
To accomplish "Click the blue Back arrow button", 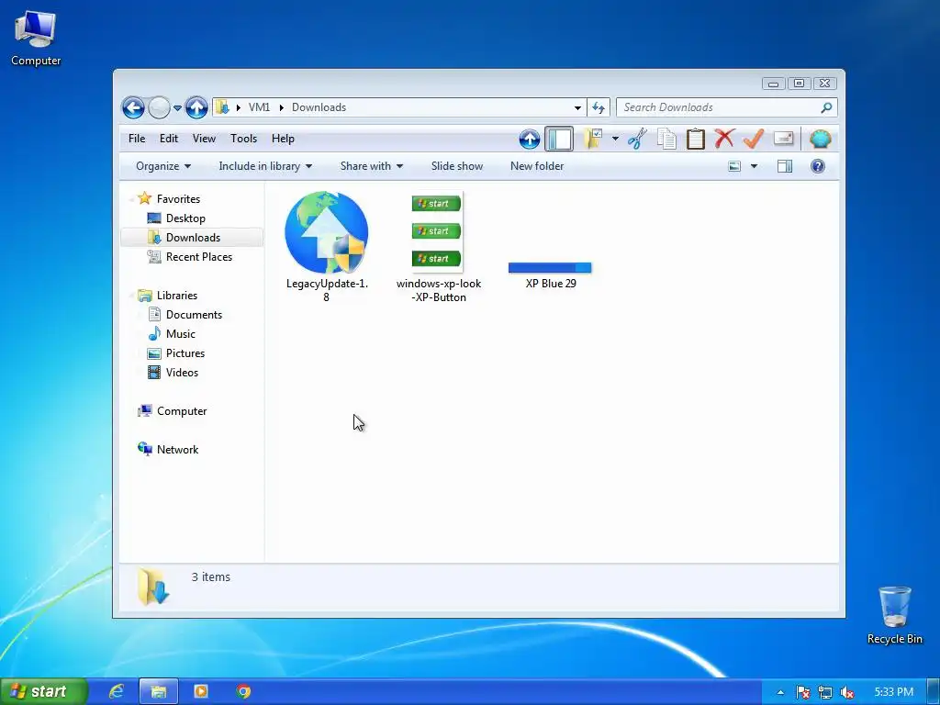I will click(x=133, y=108).
